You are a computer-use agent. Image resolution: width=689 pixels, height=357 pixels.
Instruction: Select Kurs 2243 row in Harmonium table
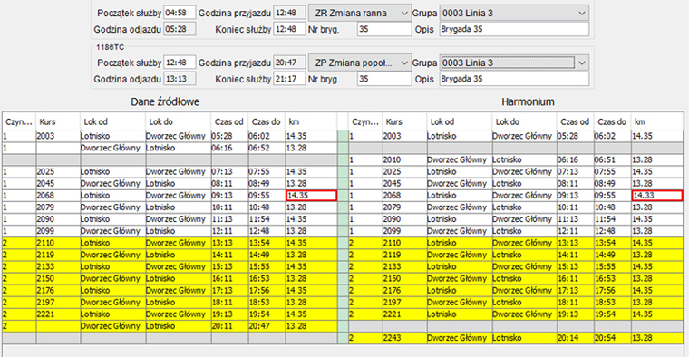517,338
